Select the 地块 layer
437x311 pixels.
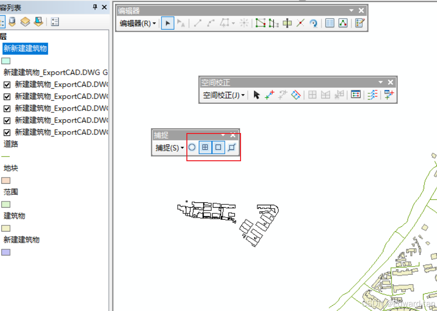tap(11, 168)
